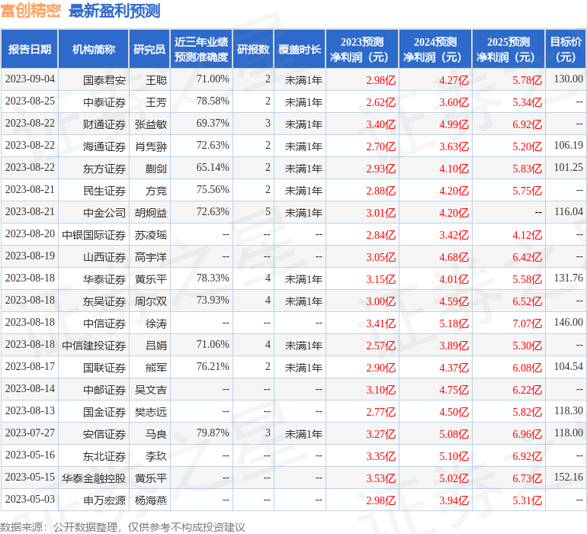Click analyst name 周尔双

[x=151, y=301]
